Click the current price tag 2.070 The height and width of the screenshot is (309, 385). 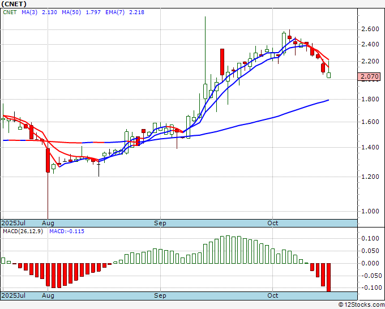coord(369,76)
